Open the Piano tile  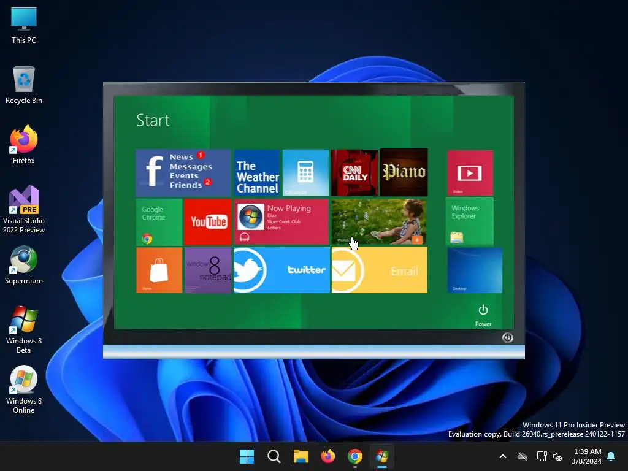[404, 172]
